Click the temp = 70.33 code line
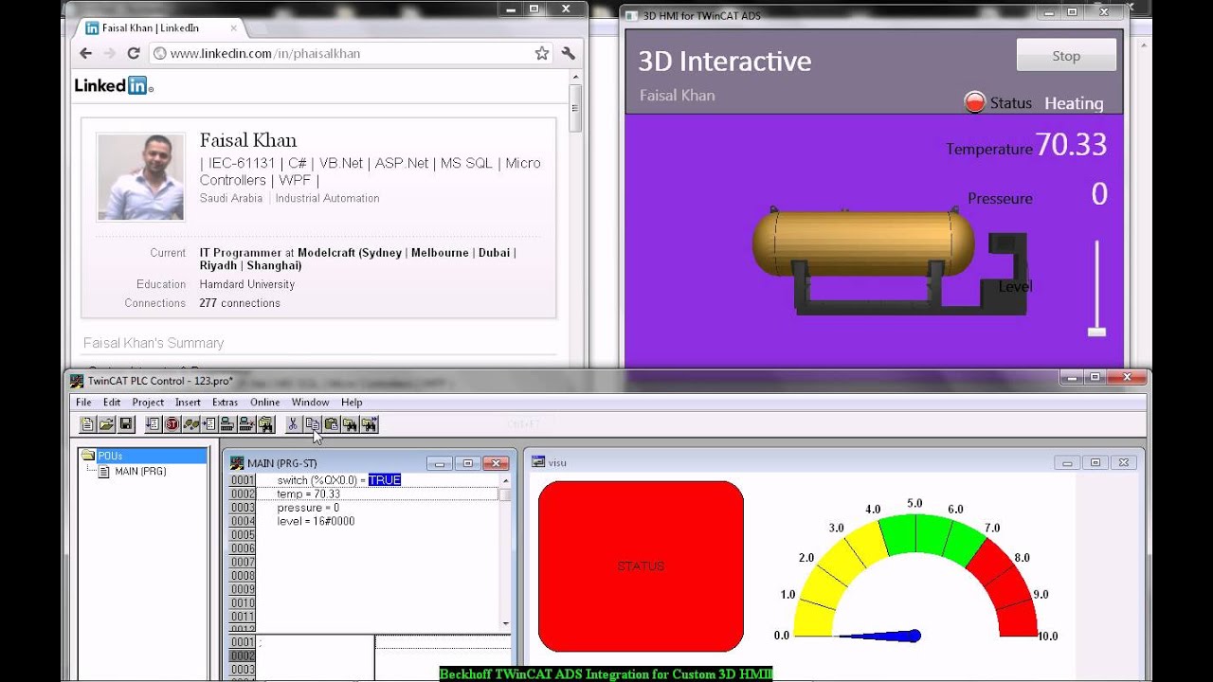 click(x=308, y=494)
